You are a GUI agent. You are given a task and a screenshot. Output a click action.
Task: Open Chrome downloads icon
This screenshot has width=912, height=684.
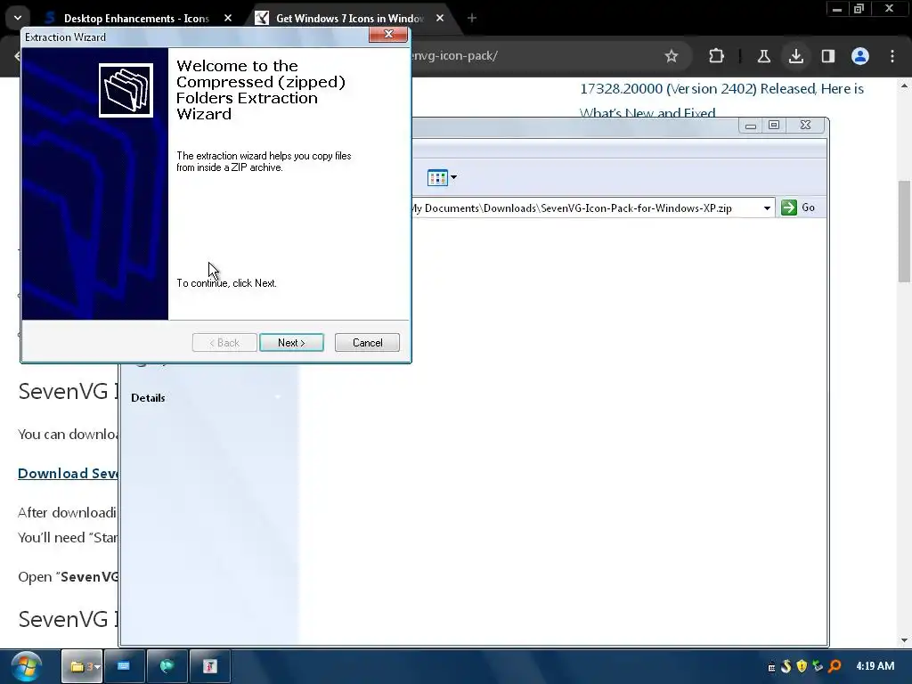pyautogui.click(x=795, y=56)
